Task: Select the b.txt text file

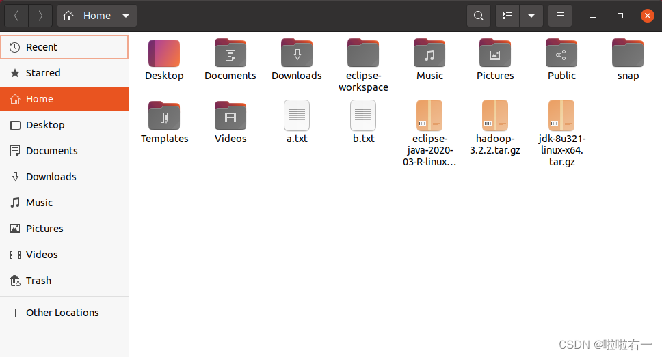Action: click(x=363, y=122)
